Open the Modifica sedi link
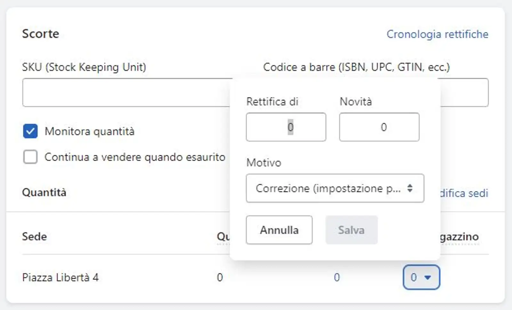Viewport: 512px width, 310px height. pos(464,193)
